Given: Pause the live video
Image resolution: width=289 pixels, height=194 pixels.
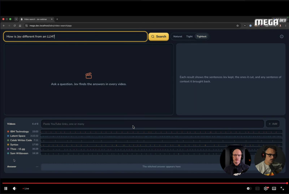Looking at the screenshot, I should pyautogui.click(x=6, y=189).
